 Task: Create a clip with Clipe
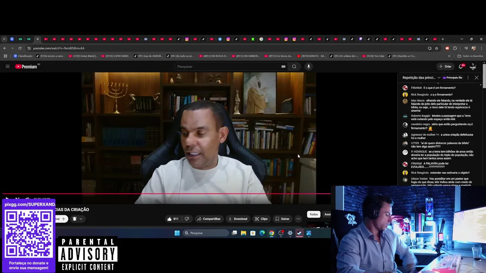coord(261,219)
